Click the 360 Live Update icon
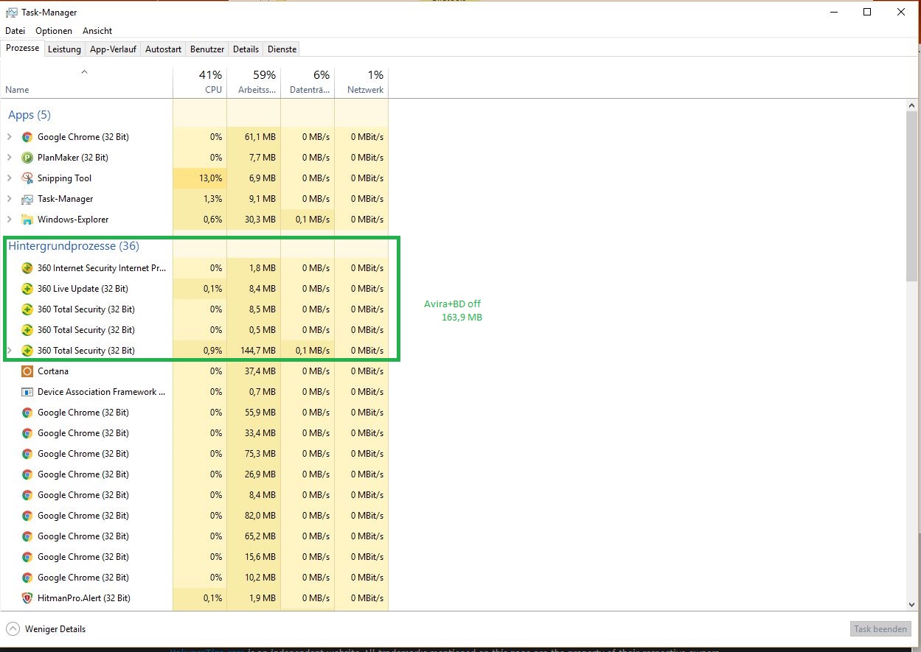 pos(27,289)
